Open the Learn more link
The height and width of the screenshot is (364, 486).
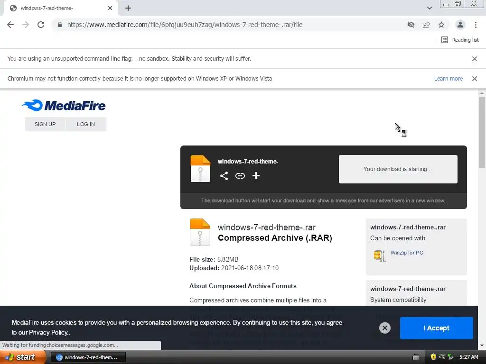[x=448, y=79]
